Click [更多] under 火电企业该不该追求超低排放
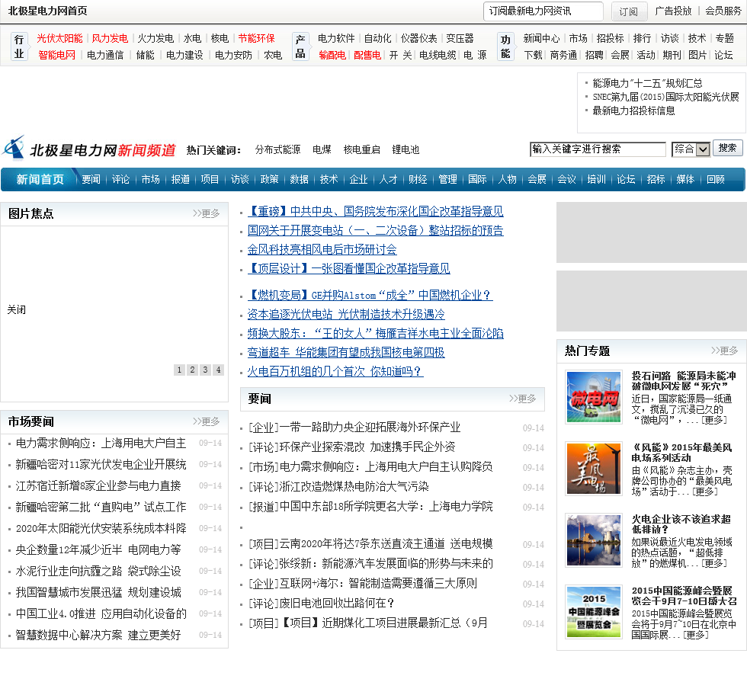This screenshot has height=679, width=747. [714, 563]
